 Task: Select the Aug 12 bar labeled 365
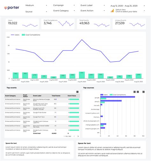click(16, 76)
